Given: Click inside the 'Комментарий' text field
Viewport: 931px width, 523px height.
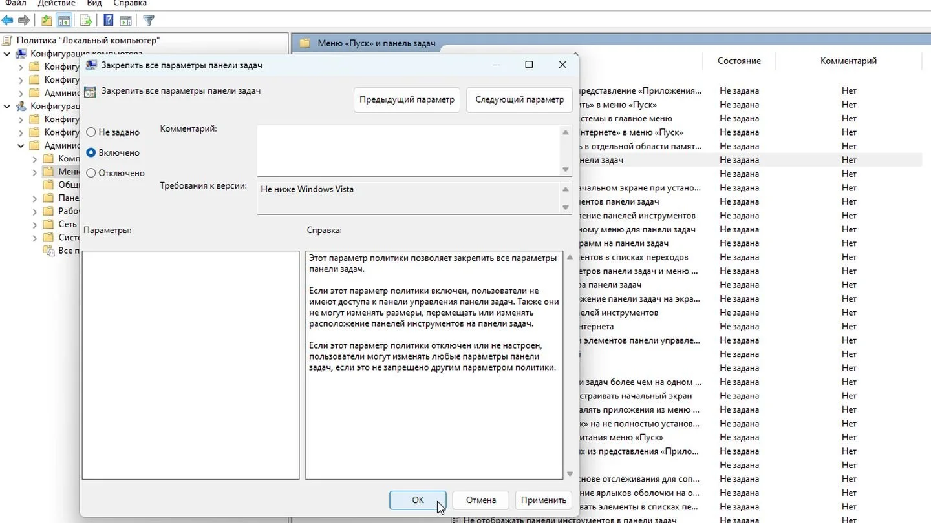Looking at the screenshot, I should pyautogui.click(x=408, y=150).
